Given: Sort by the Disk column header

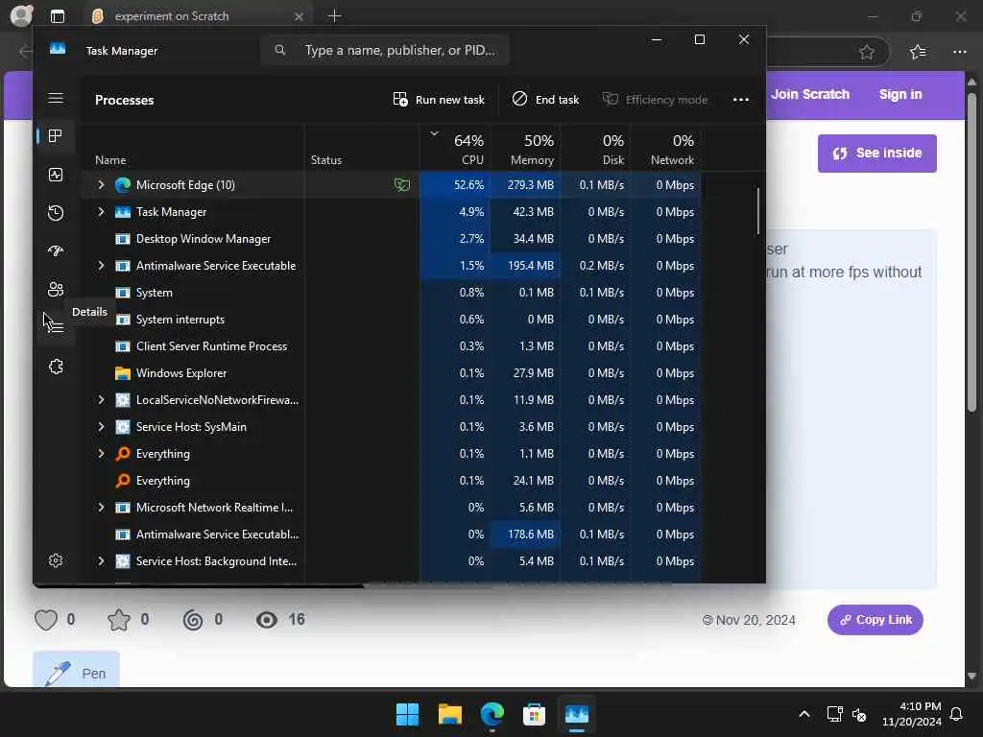Looking at the screenshot, I should pos(596,149).
